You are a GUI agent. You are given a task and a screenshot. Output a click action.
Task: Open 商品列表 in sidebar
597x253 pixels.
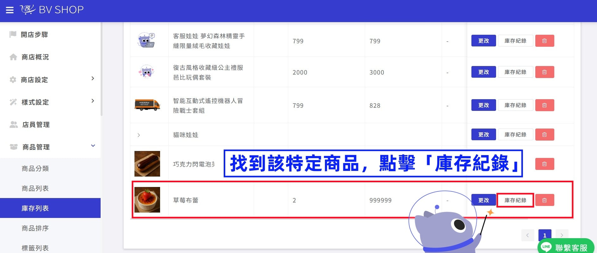point(35,189)
